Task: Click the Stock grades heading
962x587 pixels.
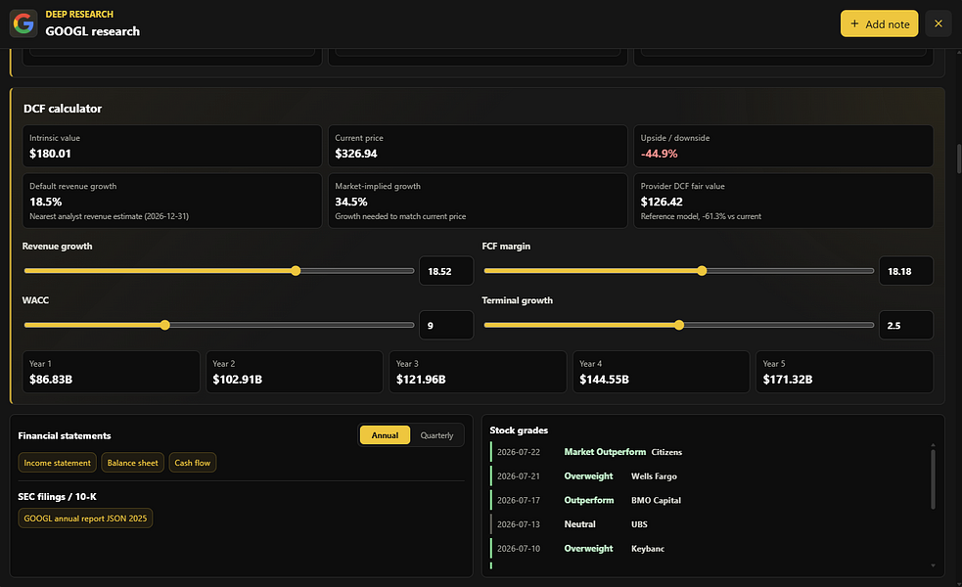Action: tap(519, 429)
